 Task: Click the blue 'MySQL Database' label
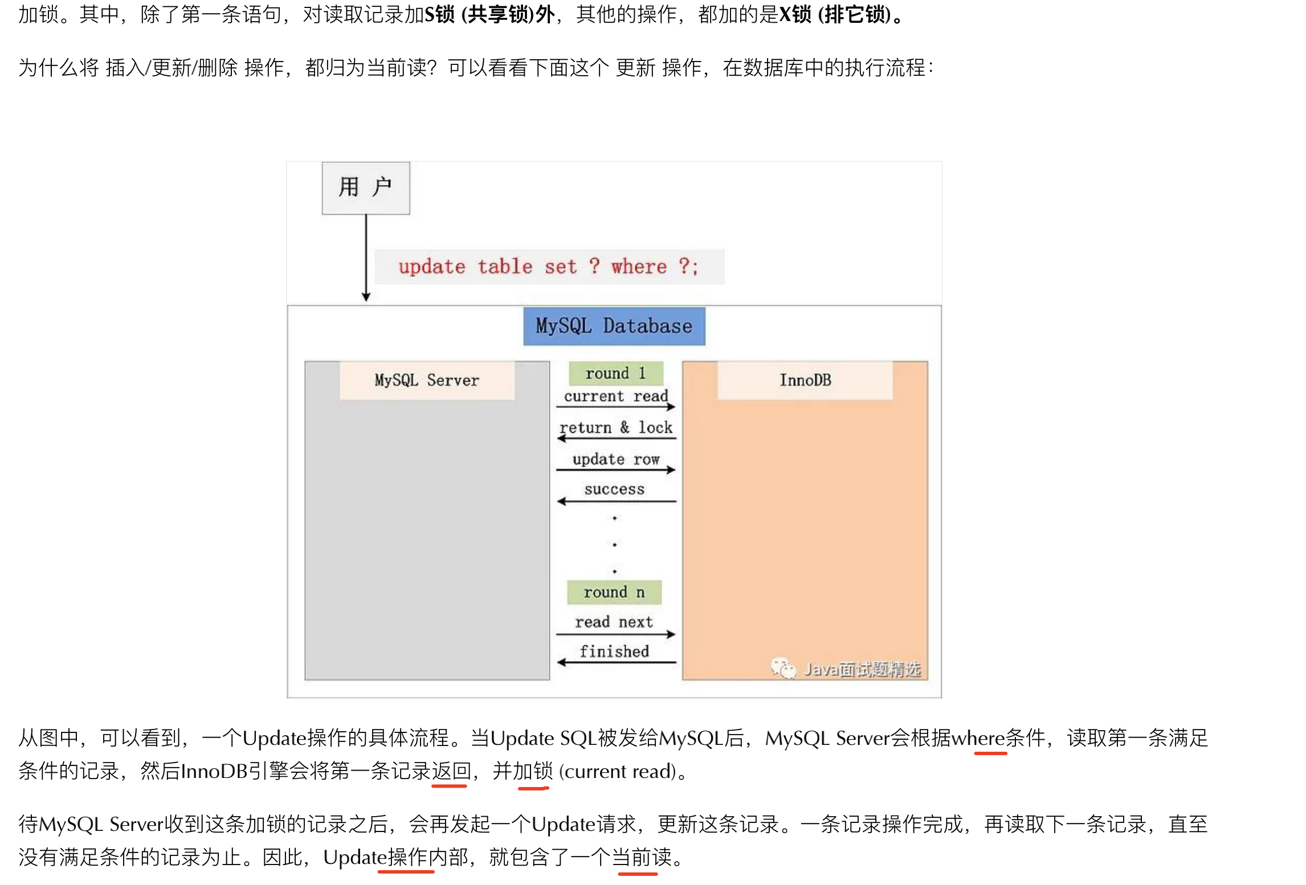tap(614, 326)
